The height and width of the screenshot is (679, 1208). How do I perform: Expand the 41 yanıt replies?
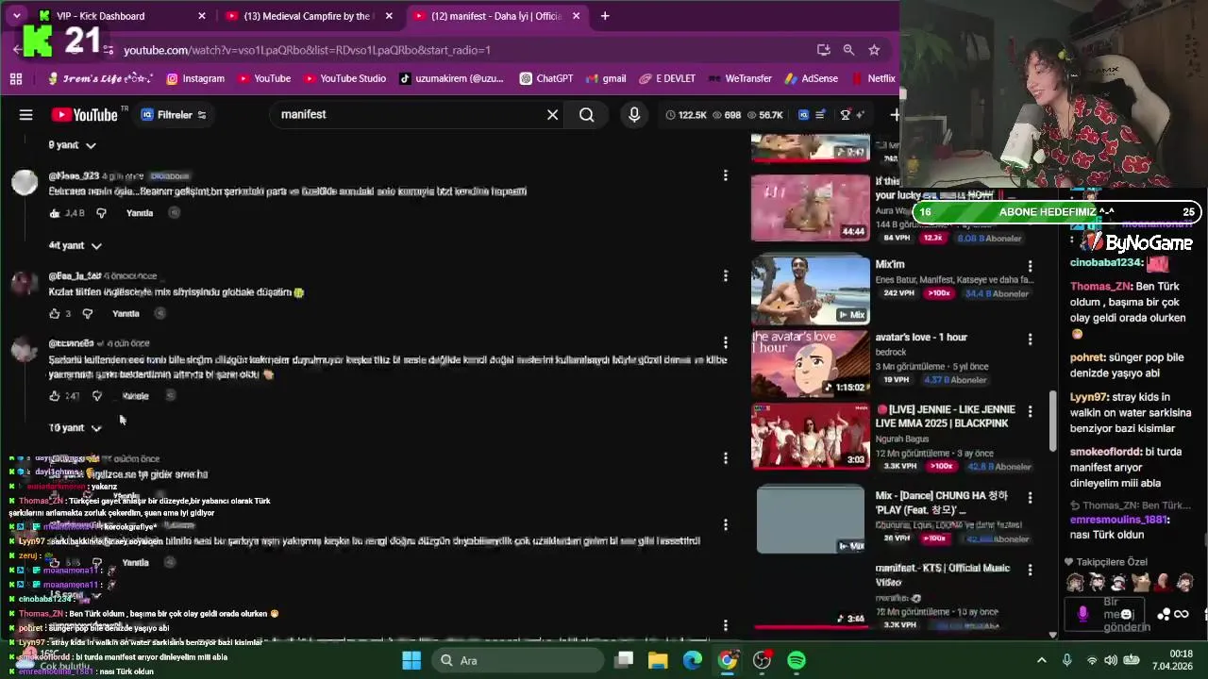[75, 245]
